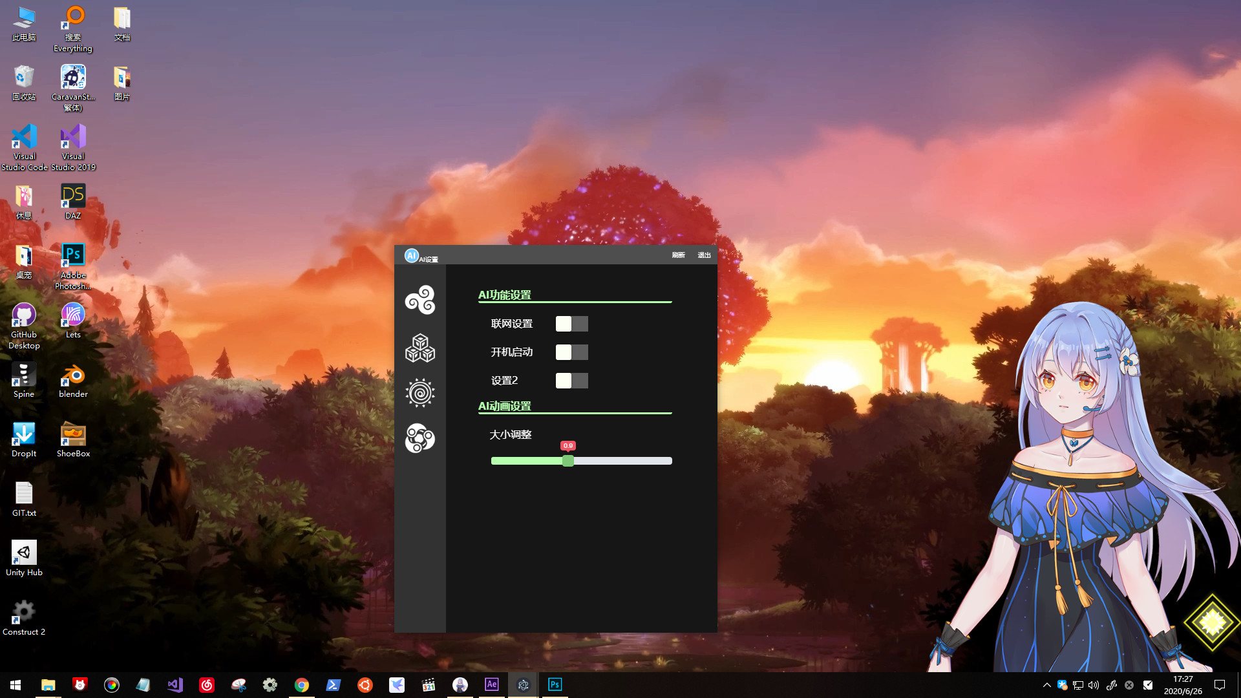The height and width of the screenshot is (698, 1241).
Task: Open the Action Center from the taskbar
Action: pyautogui.click(x=1219, y=684)
